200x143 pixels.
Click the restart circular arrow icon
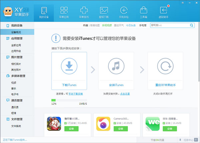pyautogui.click(x=165, y=66)
